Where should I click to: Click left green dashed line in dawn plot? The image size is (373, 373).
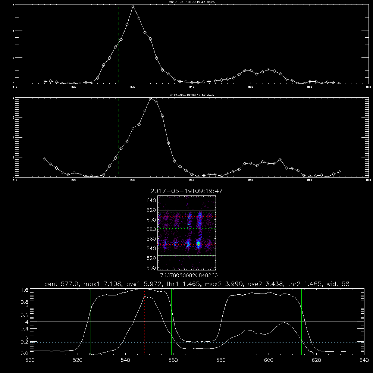click(119, 44)
